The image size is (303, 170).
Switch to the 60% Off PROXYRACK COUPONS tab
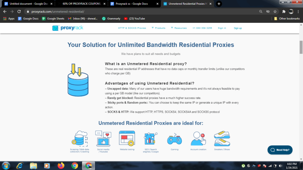(81, 4)
